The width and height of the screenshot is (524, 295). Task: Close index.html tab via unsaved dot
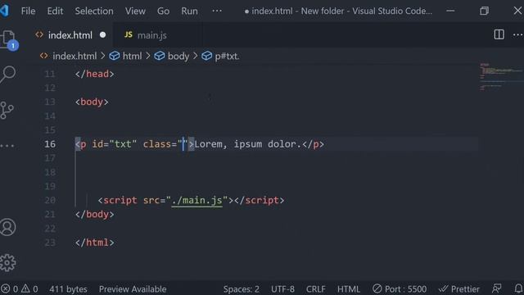click(x=102, y=34)
